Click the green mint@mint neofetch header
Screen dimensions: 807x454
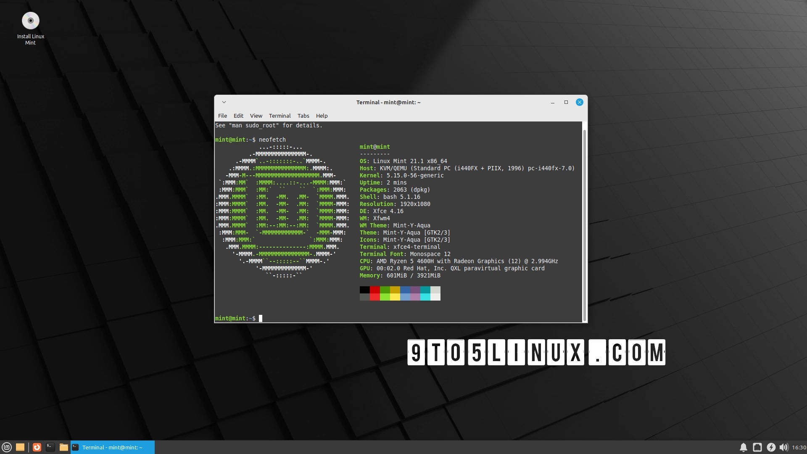375,147
